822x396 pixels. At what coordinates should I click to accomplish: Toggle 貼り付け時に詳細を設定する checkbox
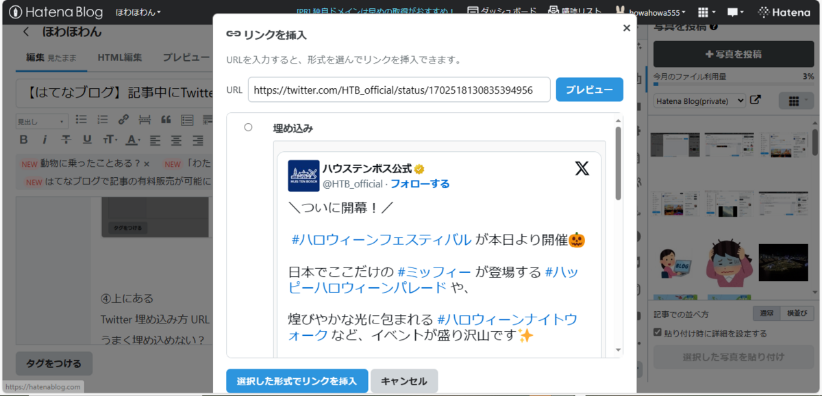point(658,333)
